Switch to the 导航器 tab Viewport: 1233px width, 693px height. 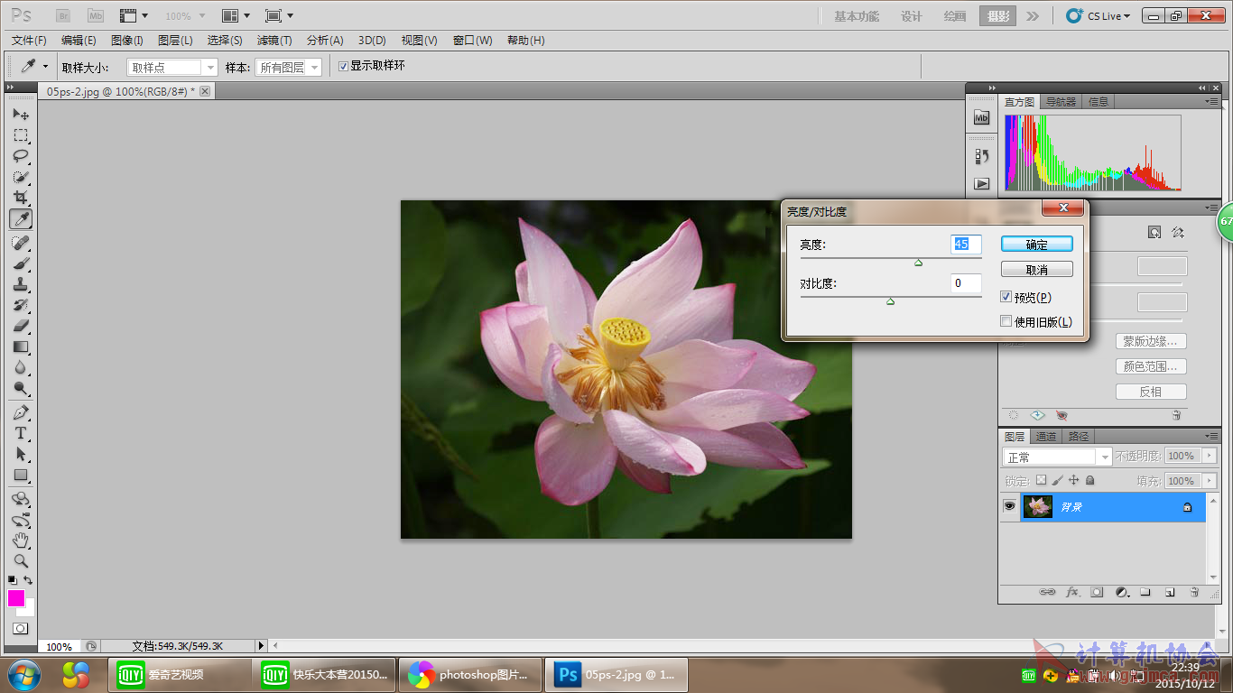(1061, 102)
